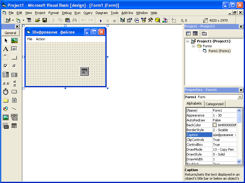
Task: Select the OLE container tool
Action: 6,126
